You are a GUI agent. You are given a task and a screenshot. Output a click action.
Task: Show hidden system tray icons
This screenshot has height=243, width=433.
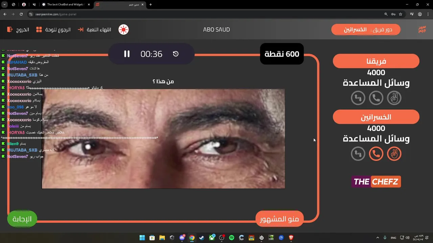378,238
